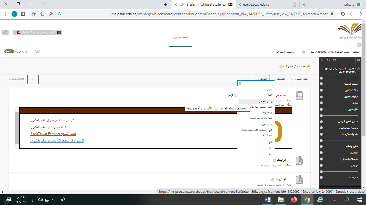Expand chevron for الصفحة الرئيسية sidebar item

[x=321, y=84]
